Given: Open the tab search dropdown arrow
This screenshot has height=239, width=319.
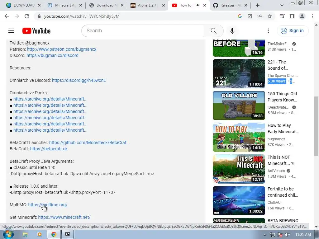Looking at the screenshot, I should tap(282, 5).
